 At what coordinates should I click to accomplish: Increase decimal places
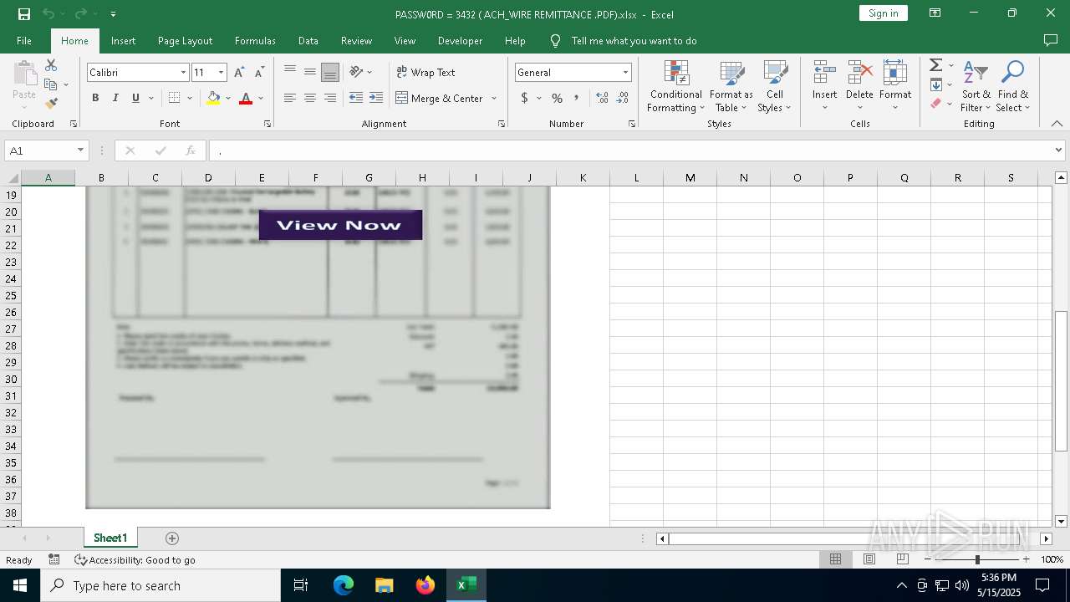[602, 98]
